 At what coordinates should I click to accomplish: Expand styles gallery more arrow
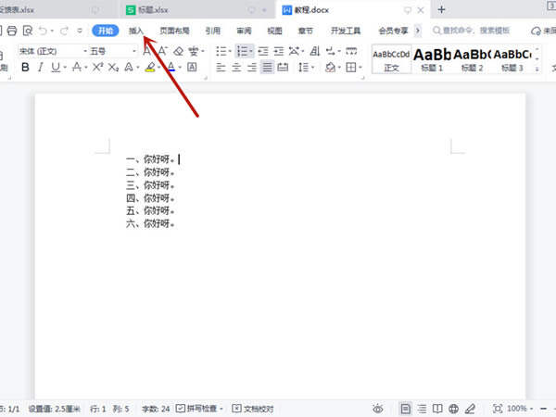click(x=537, y=69)
